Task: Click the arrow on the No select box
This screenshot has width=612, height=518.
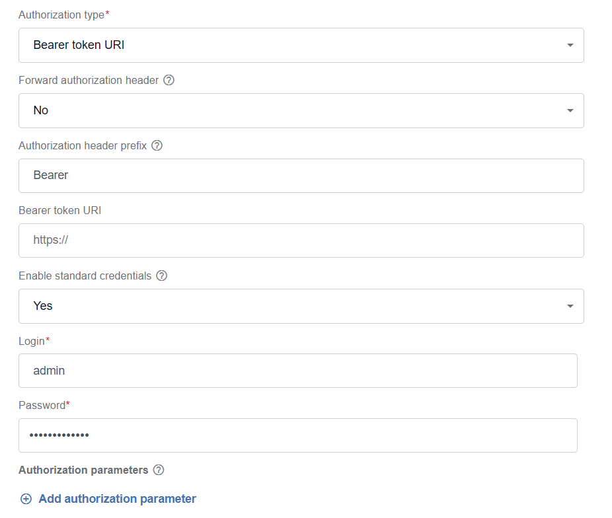Action: coord(570,111)
